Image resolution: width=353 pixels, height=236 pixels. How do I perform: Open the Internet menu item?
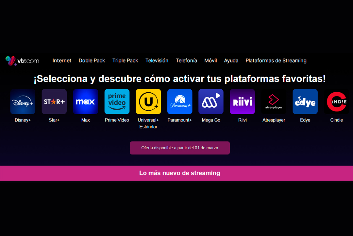(62, 61)
